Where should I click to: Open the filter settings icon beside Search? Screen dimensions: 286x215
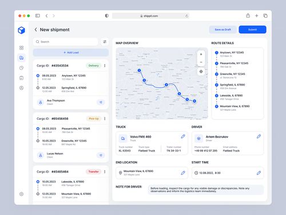click(105, 42)
